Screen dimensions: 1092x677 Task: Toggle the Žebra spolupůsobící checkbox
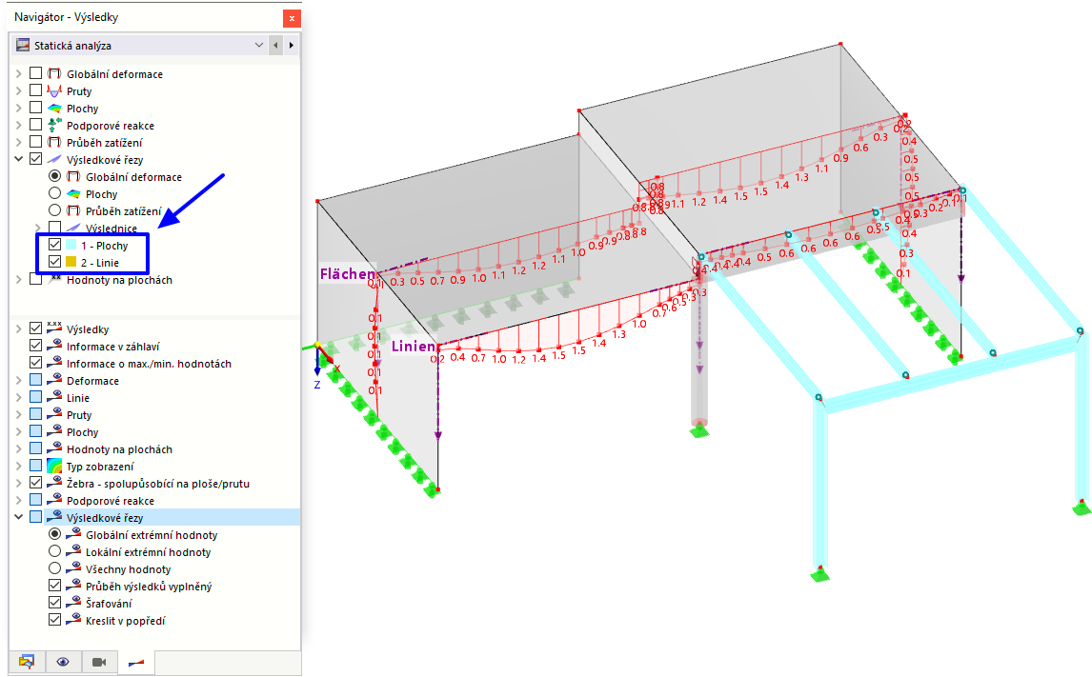pyautogui.click(x=35, y=482)
